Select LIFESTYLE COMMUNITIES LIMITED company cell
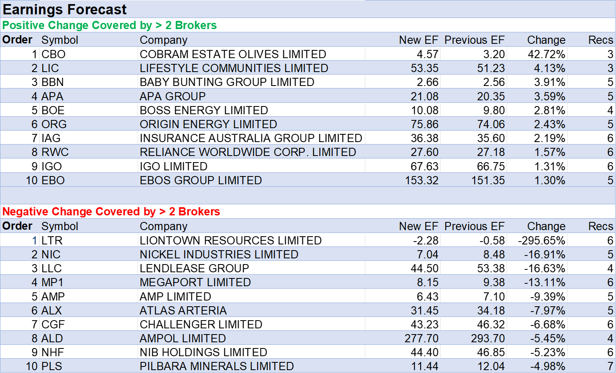The image size is (616, 373). click(x=234, y=68)
